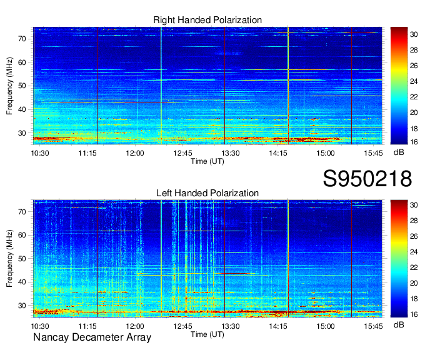Select 26 dB value on Right Handed color bar
Screen dimensions: 425x345
(414, 66)
